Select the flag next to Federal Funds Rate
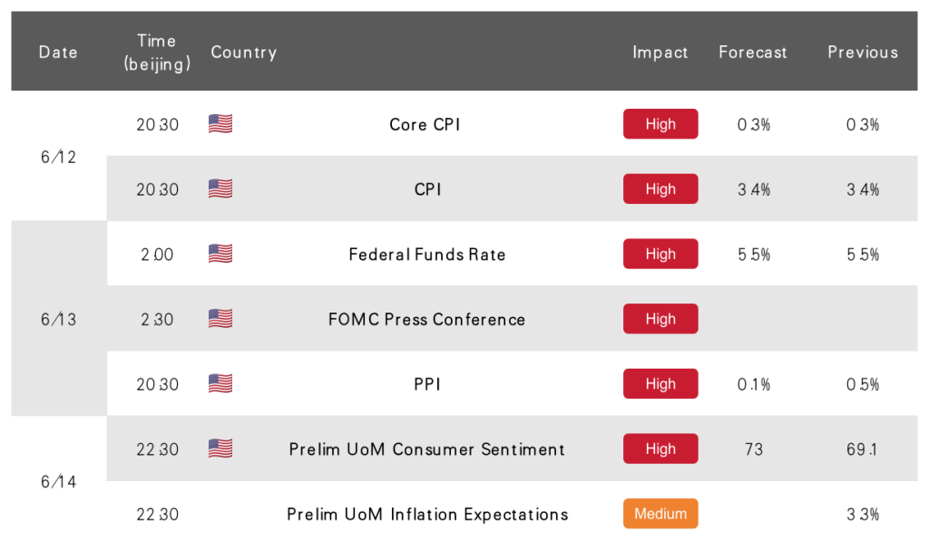The image size is (929, 540). coord(220,254)
